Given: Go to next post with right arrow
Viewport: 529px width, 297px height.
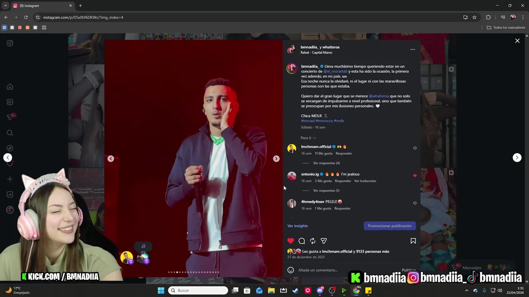Looking at the screenshot, I should tap(517, 158).
